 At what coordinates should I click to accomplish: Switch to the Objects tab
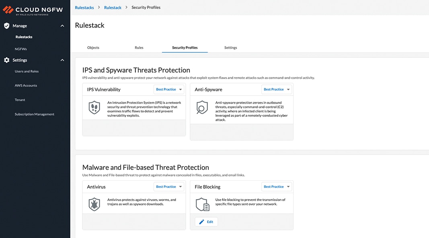(93, 47)
